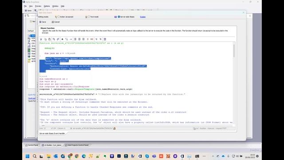Click lock icon in editor status bar
Image resolution: width=284 pixels, height=160 pixels.
point(114,128)
